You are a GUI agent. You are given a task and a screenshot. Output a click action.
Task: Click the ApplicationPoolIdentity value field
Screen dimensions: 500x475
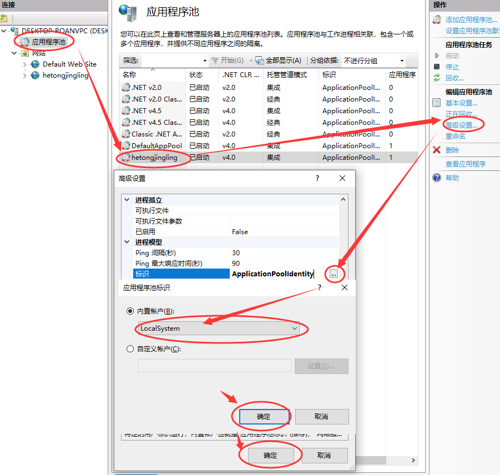click(x=279, y=274)
